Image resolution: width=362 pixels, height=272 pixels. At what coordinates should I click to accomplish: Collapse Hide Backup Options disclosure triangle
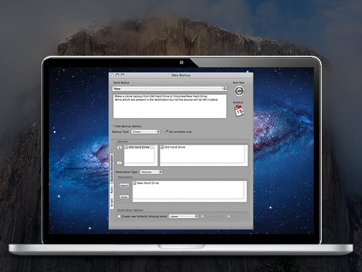114,126
